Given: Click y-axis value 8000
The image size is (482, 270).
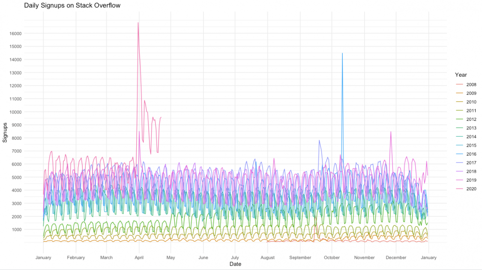Looking at the screenshot, I should click(17, 138).
